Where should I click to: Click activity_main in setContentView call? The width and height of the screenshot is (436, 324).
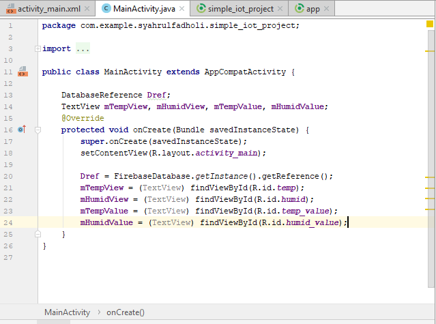(x=226, y=153)
